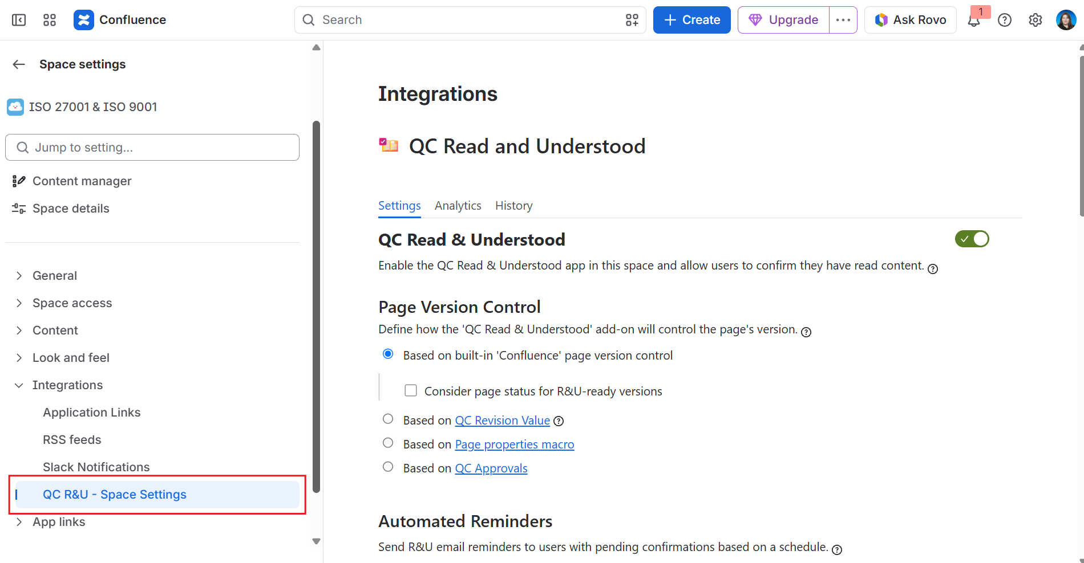Check Consider page status for R&U-ready versions
Screen dimensions: 1084x563
411,390
